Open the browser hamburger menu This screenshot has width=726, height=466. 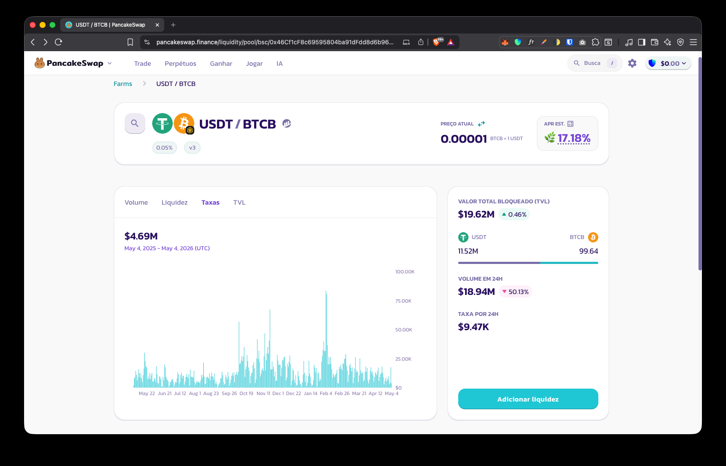pyautogui.click(x=693, y=42)
